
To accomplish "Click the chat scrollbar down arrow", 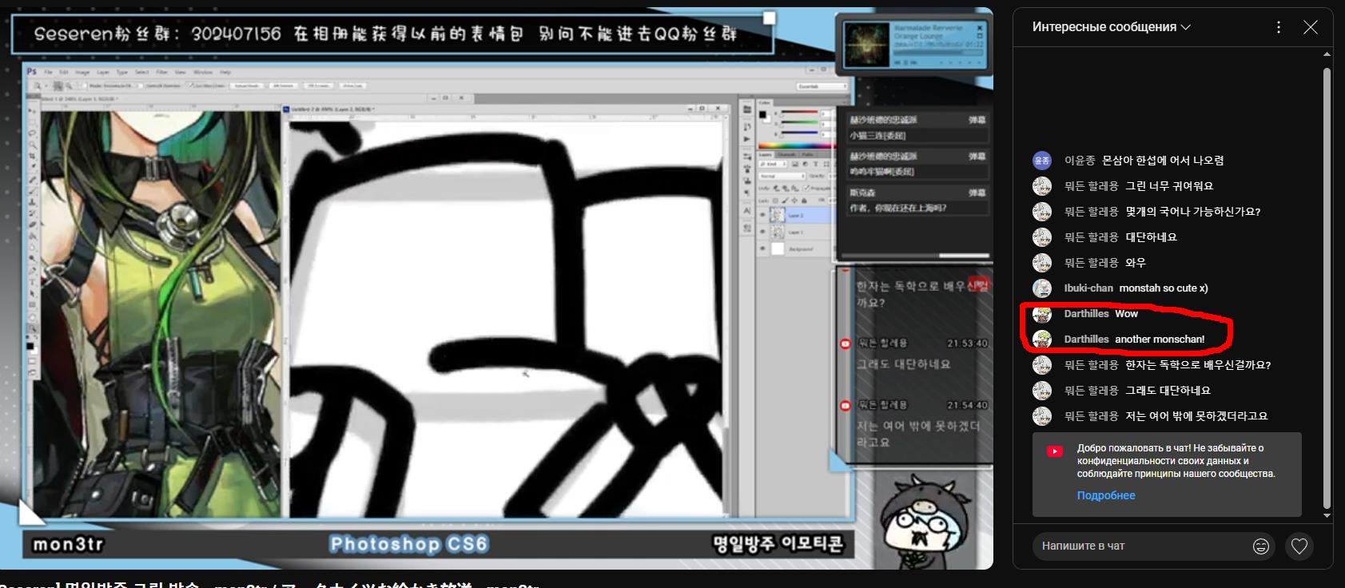I will click(x=1327, y=516).
